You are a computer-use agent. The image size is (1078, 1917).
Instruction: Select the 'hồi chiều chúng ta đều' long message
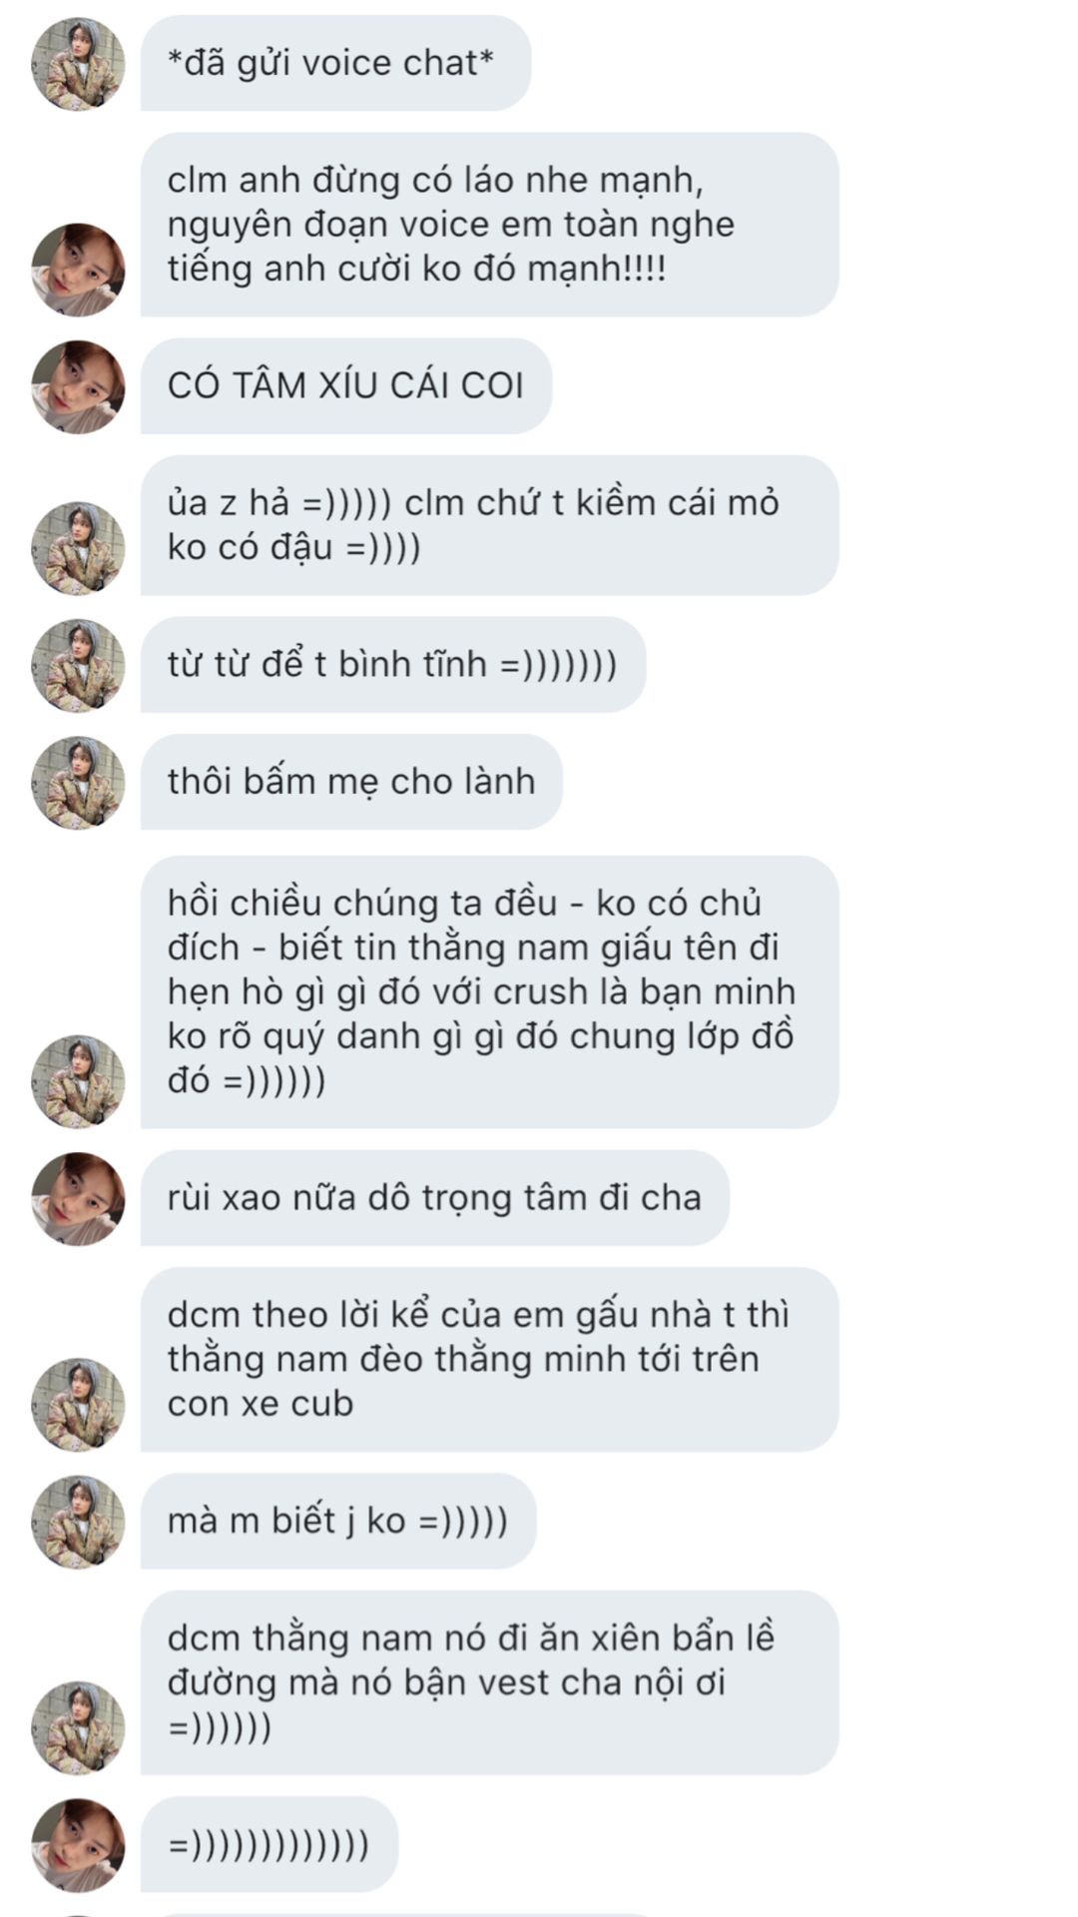pos(489,991)
